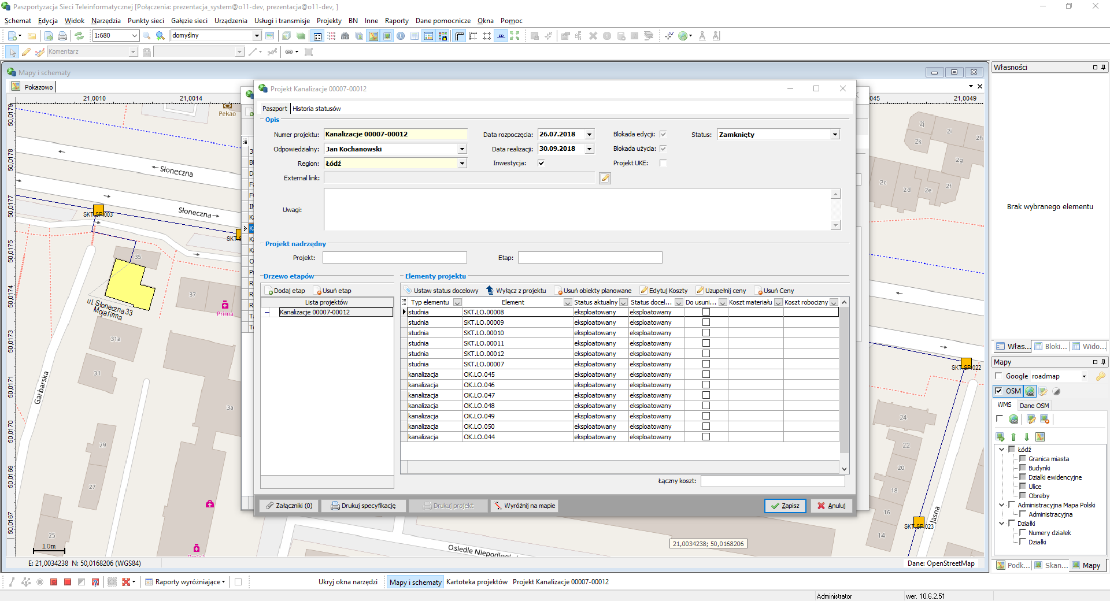The image size is (1110, 601).
Task: Toggle the OSM checkbox in Mapy panel
Action: pyautogui.click(x=998, y=391)
